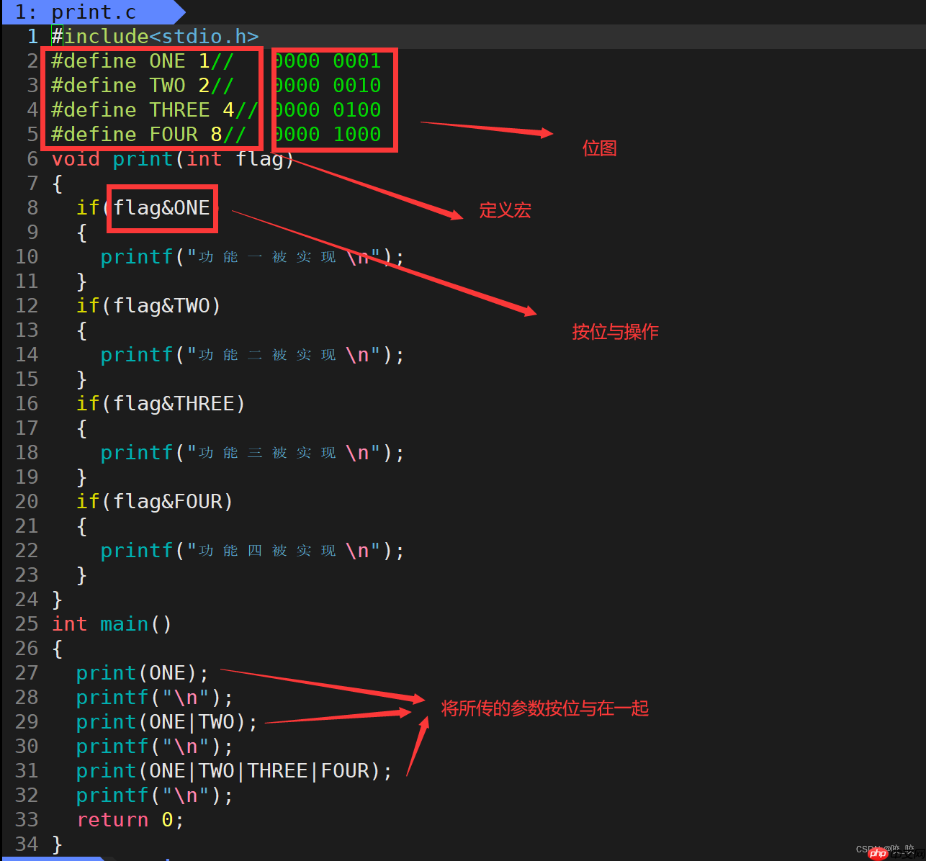Image resolution: width=926 pixels, height=861 pixels.
Task: Click line number 25 in the gutter
Action: pyautogui.click(x=27, y=624)
